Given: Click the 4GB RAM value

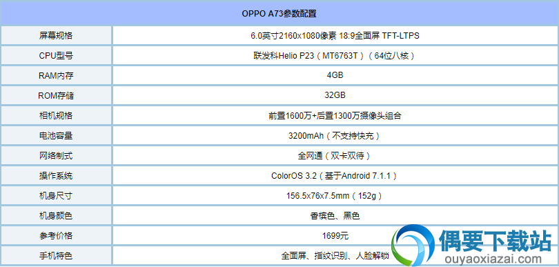Looking at the screenshot, I should [x=335, y=76].
